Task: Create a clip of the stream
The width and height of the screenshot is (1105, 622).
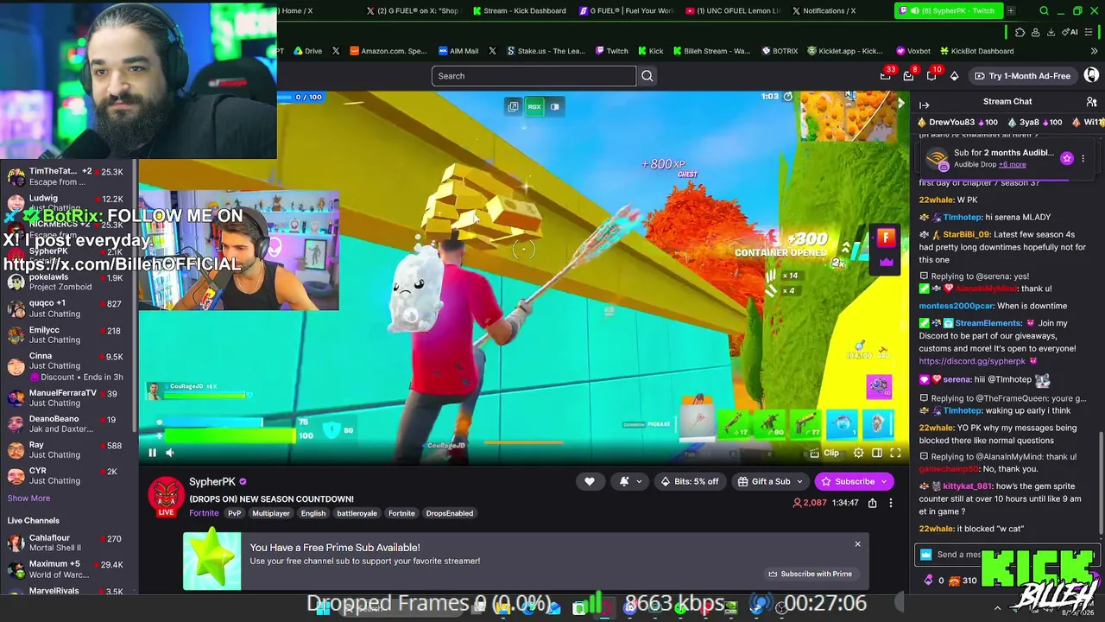Action: pyautogui.click(x=824, y=453)
